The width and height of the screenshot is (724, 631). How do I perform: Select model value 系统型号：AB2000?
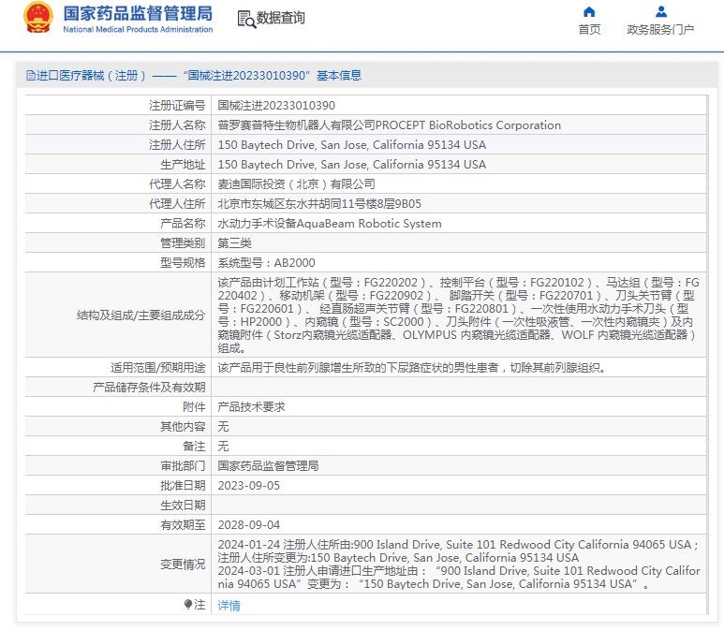point(266,263)
